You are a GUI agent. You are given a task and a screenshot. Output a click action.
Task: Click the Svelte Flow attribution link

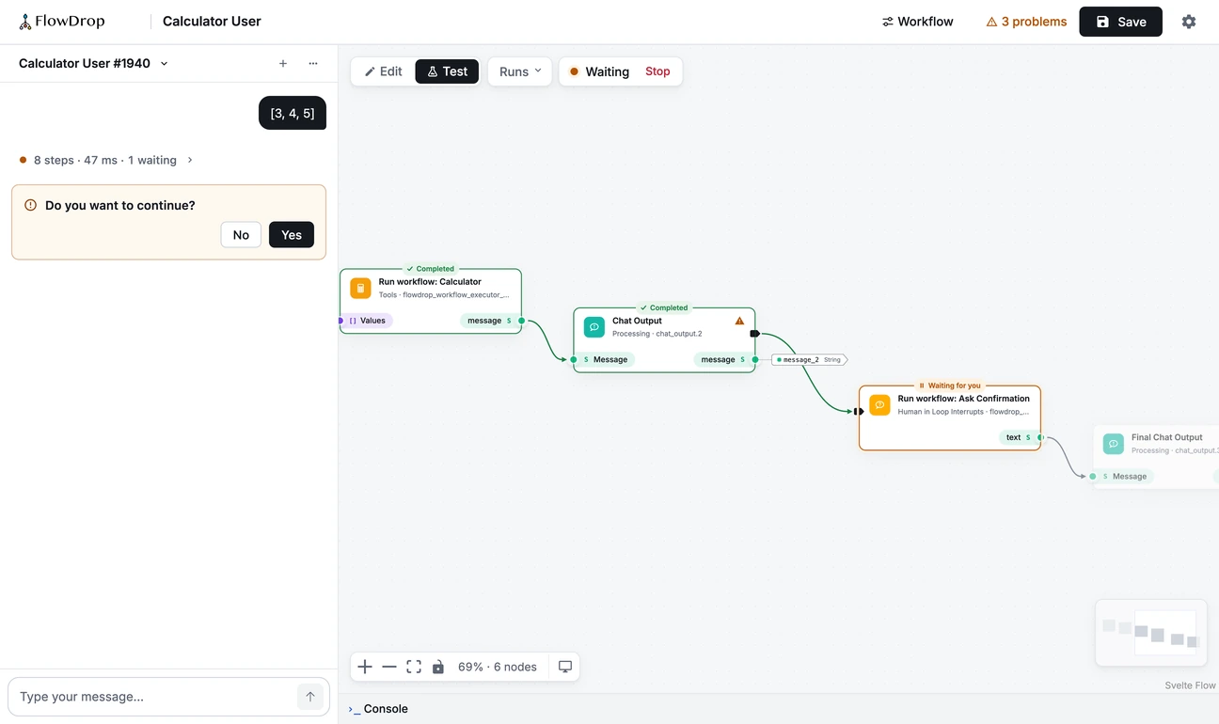tap(1191, 685)
